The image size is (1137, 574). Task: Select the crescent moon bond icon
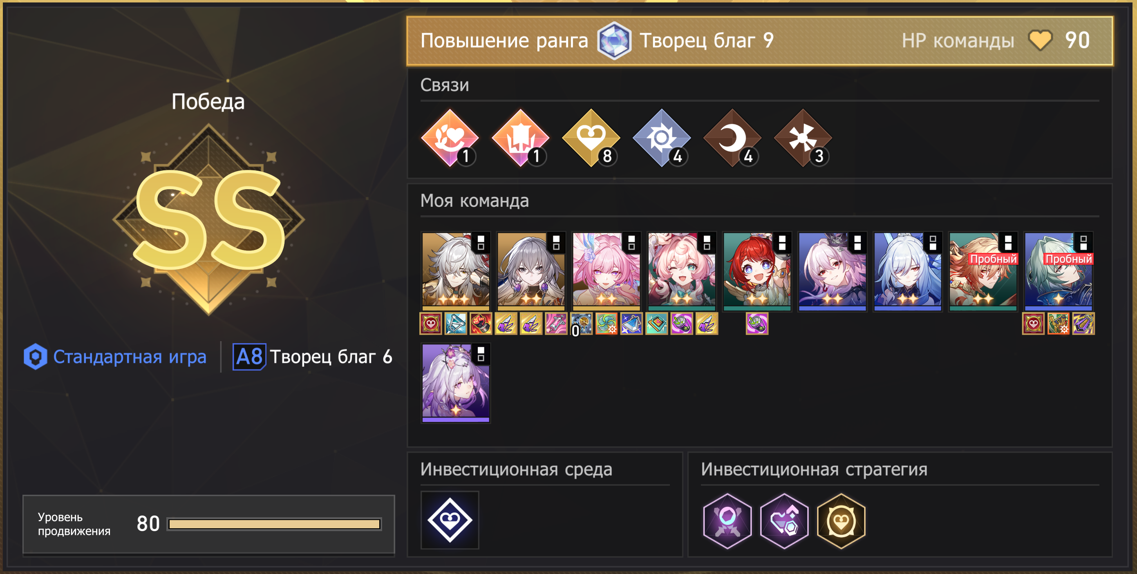732,138
